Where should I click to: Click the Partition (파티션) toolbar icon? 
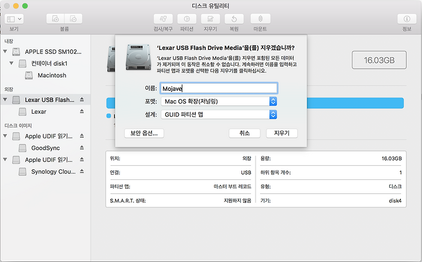[187, 19]
